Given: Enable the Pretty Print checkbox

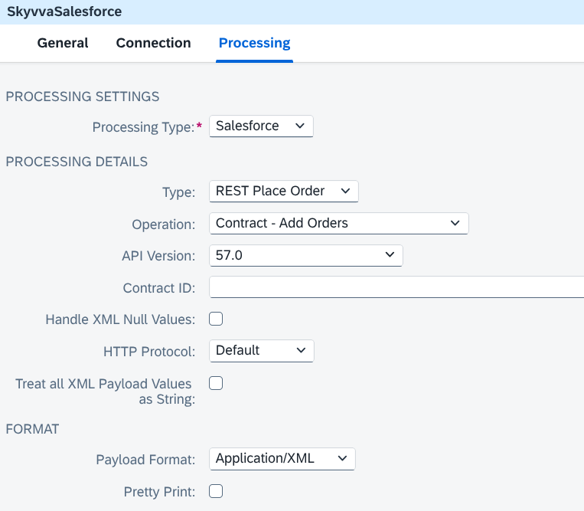Looking at the screenshot, I should pyautogui.click(x=216, y=491).
